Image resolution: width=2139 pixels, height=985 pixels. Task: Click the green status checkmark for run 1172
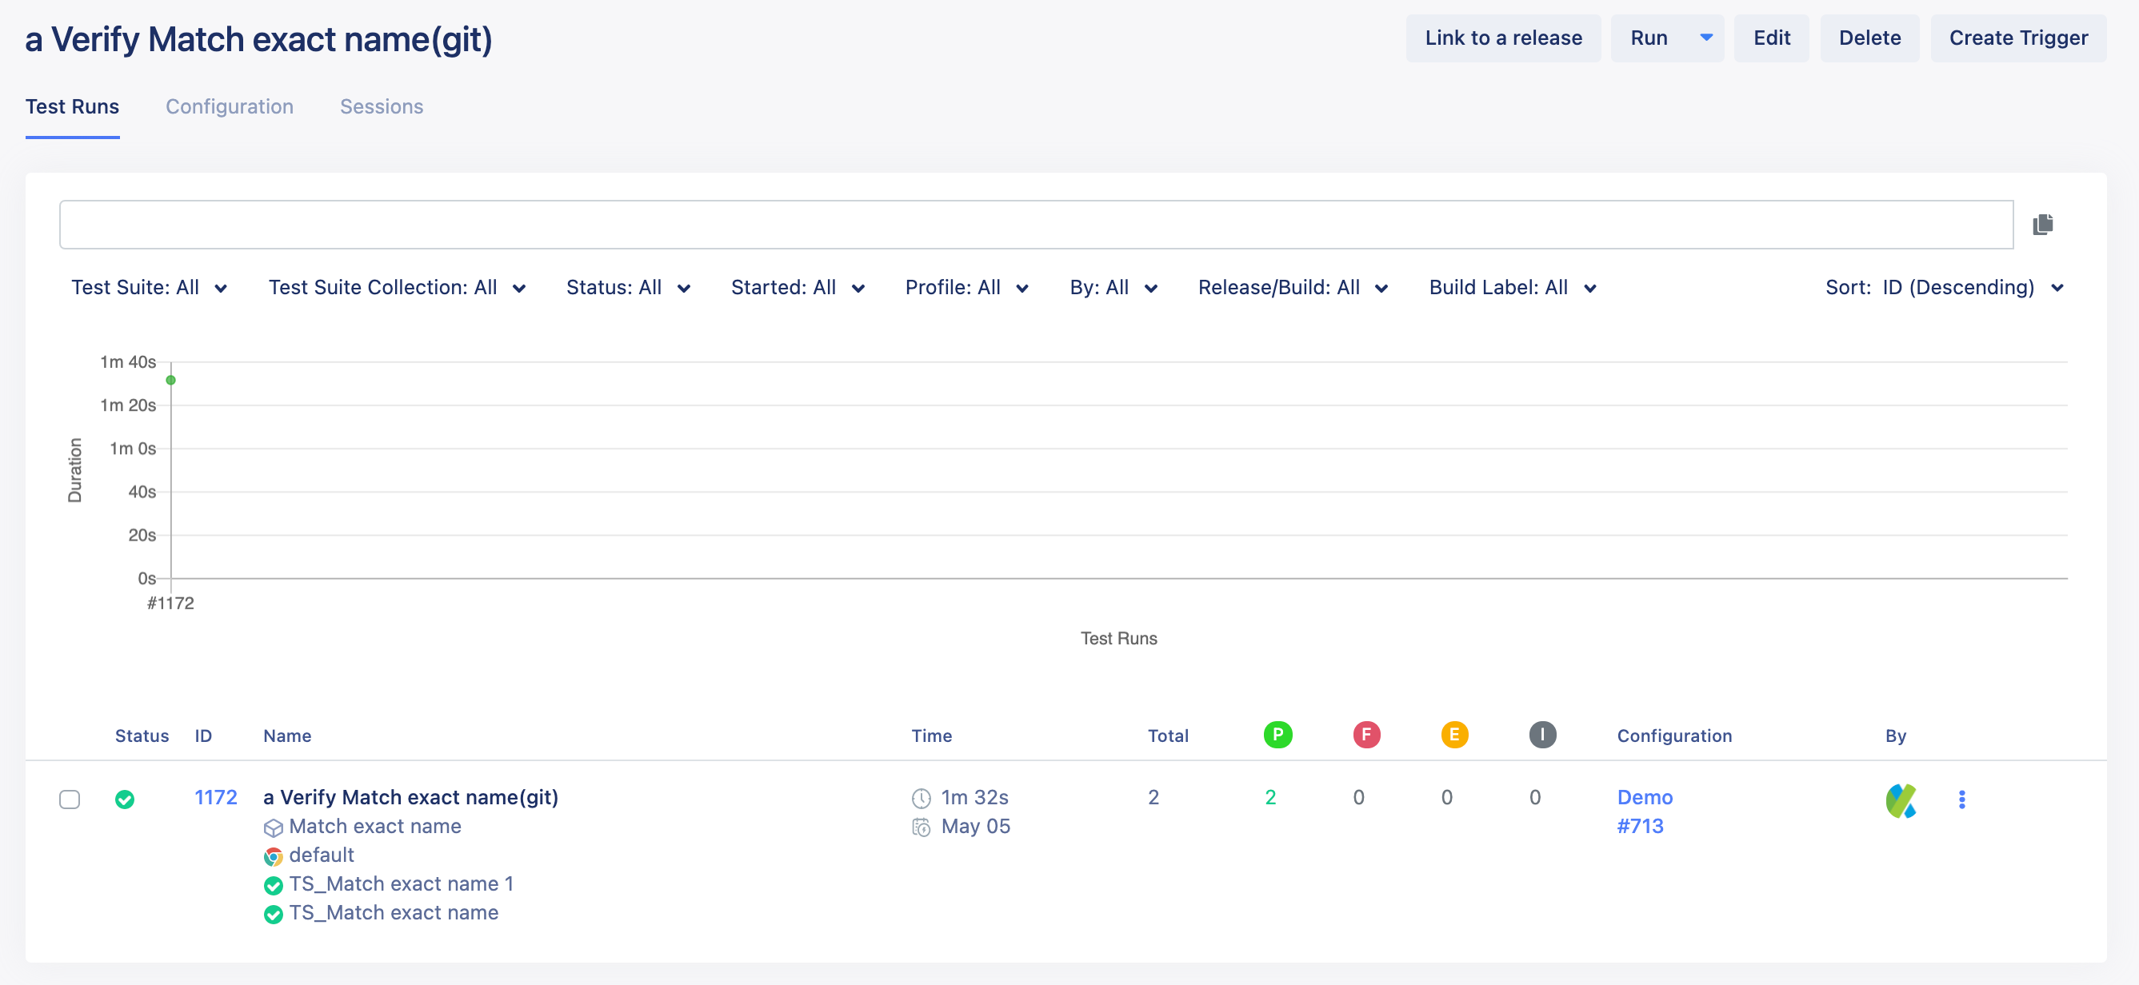[x=126, y=800]
